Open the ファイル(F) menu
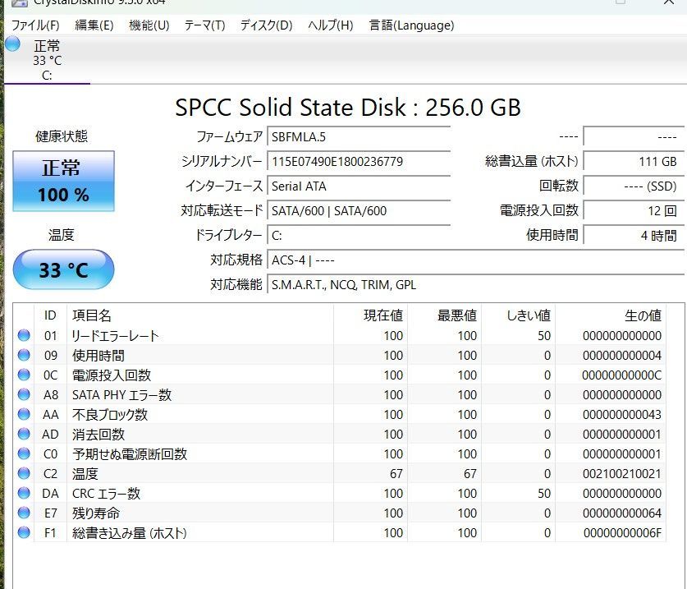687x589 pixels. point(35,25)
